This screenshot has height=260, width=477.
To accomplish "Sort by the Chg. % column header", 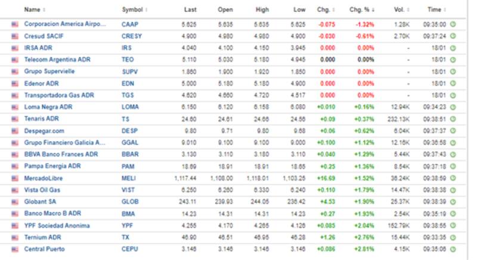I will click(363, 10).
